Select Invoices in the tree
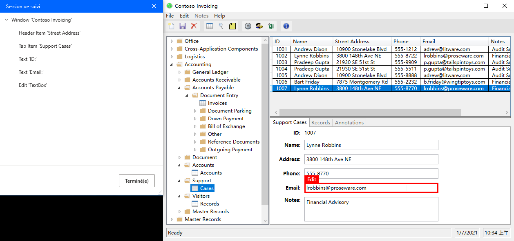 [x=217, y=103]
